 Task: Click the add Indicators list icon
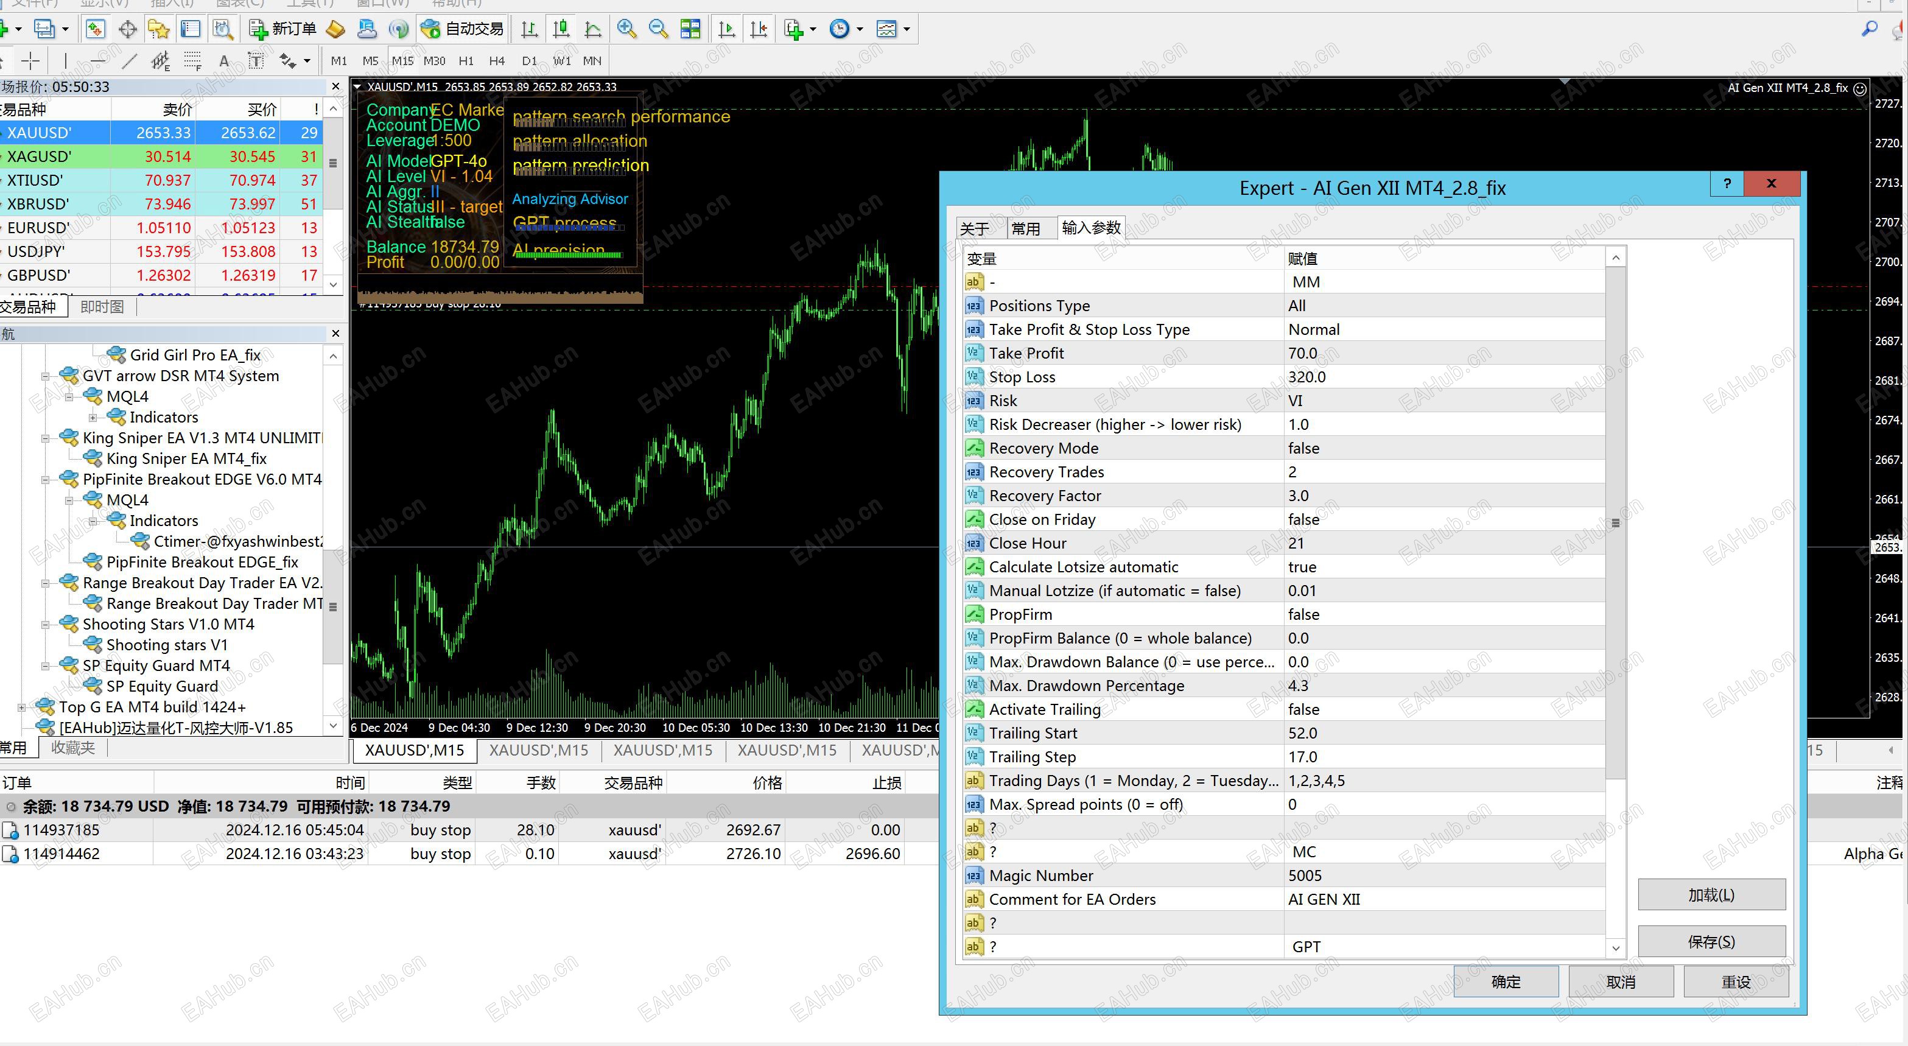tap(794, 29)
